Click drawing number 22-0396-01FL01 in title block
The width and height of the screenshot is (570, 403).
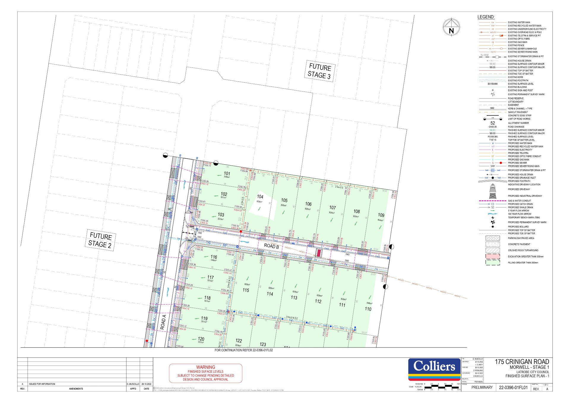513,388
